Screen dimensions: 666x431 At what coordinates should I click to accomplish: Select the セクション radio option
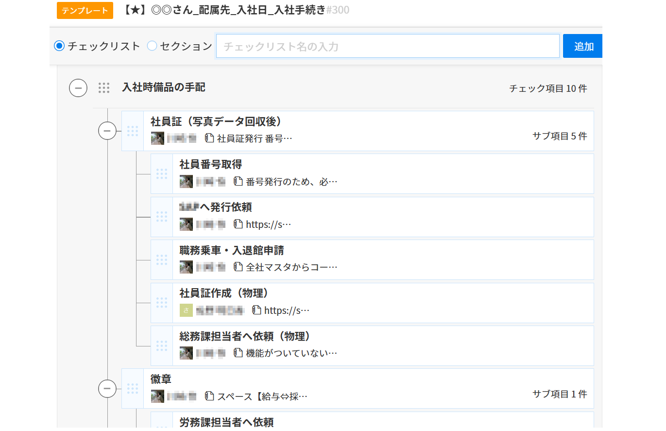[x=152, y=46]
